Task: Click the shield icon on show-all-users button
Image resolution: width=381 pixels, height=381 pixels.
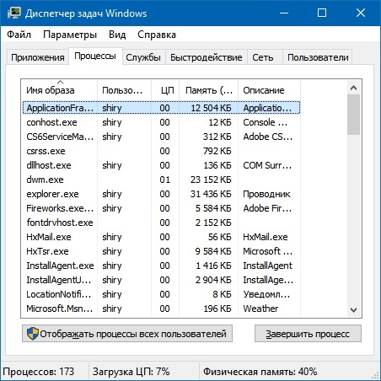Action: pyautogui.click(x=33, y=334)
